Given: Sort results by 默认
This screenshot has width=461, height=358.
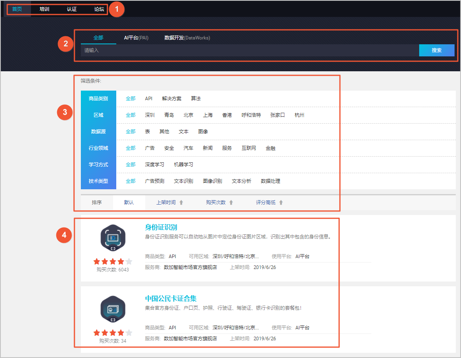Looking at the screenshot, I should (x=129, y=203).
